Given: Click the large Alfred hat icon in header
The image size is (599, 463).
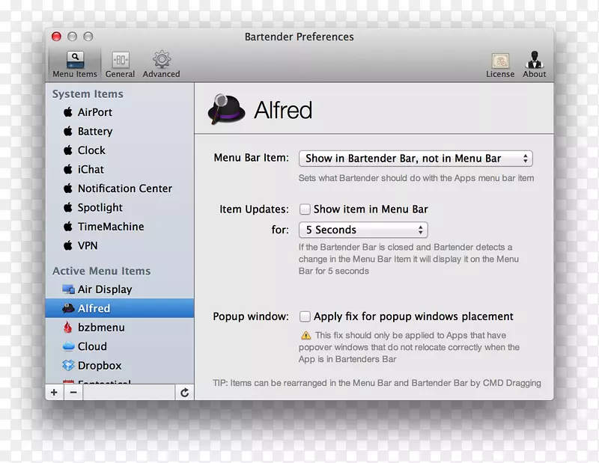Looking at the screenshot, I should tap(226, 109).
